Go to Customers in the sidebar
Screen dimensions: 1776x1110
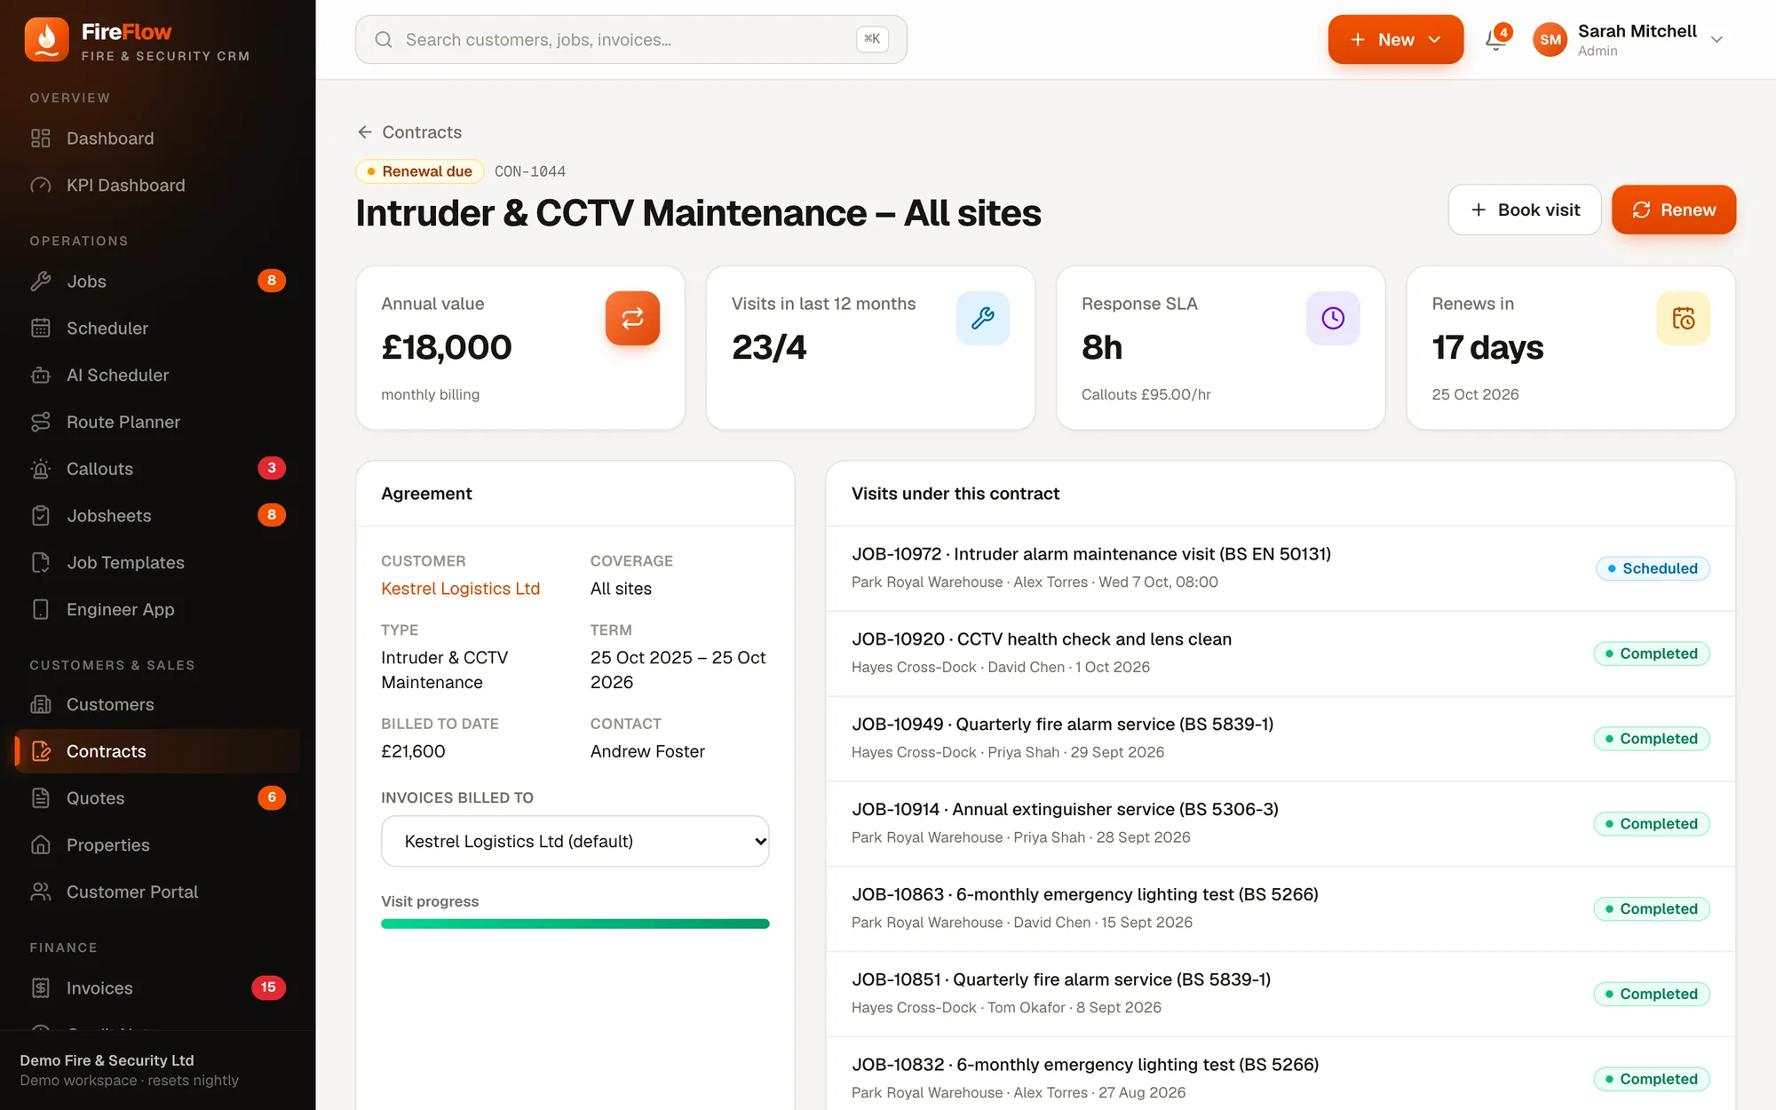click(x=158, y=704)
